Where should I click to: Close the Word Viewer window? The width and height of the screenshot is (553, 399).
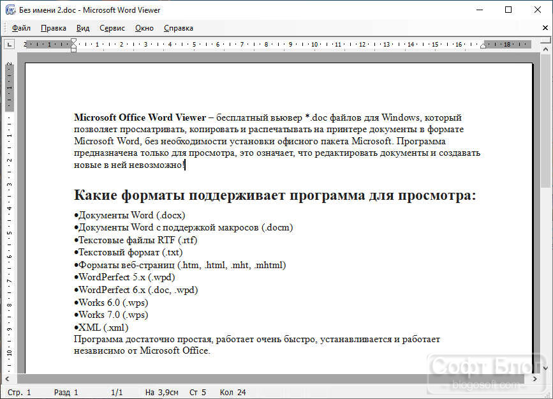538,10
